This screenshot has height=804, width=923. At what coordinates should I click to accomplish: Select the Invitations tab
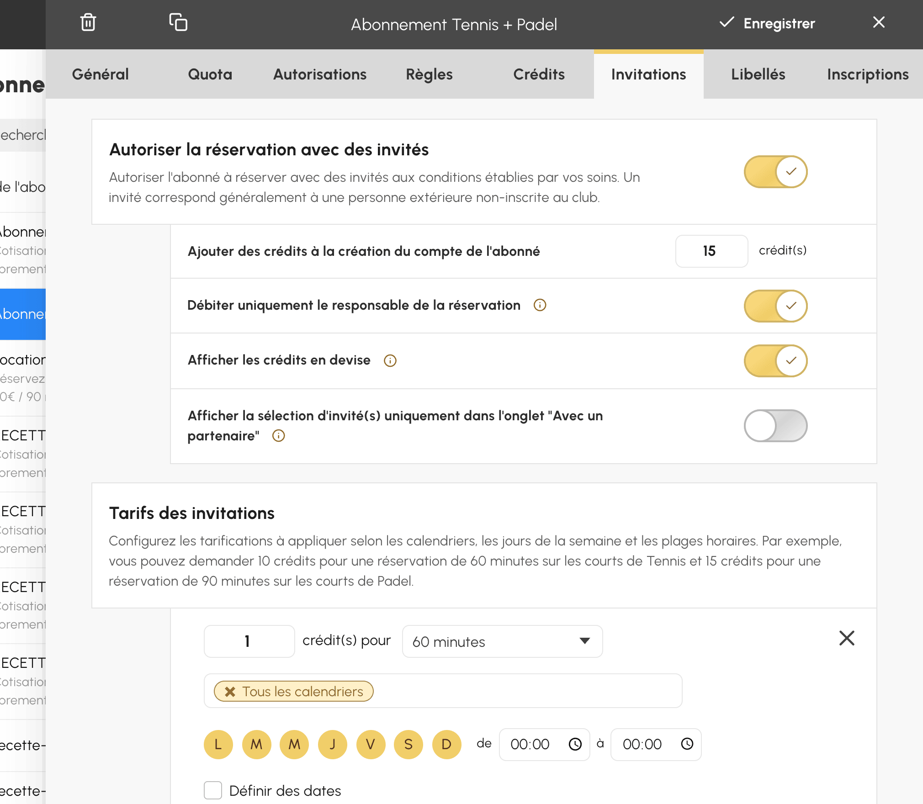click(x=649, y=74)
